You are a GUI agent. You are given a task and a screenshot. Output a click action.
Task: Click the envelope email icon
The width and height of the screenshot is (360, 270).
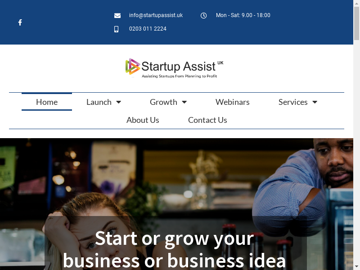click(117, 15)
